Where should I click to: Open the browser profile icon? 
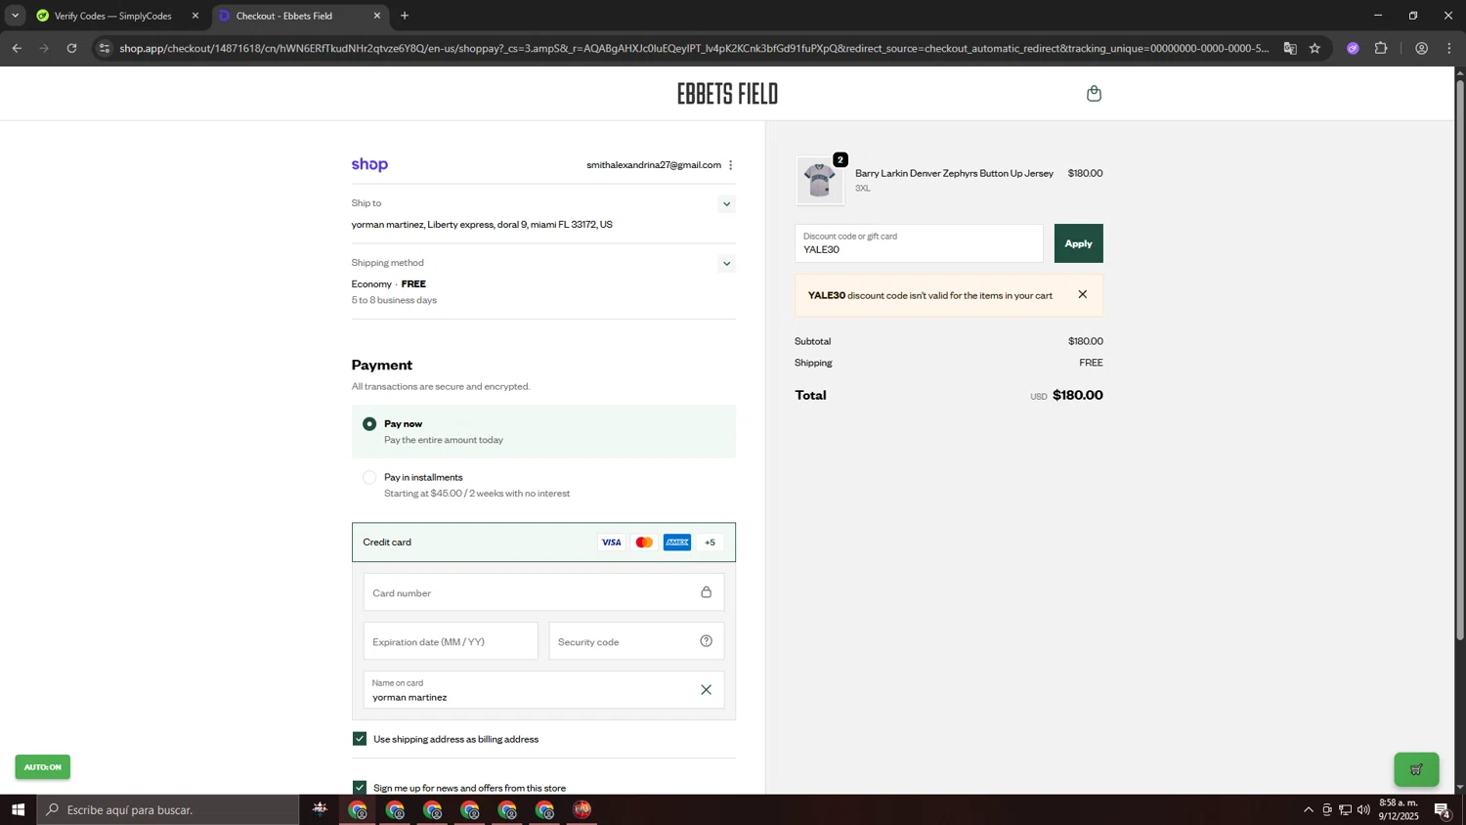click(1421, 48)
